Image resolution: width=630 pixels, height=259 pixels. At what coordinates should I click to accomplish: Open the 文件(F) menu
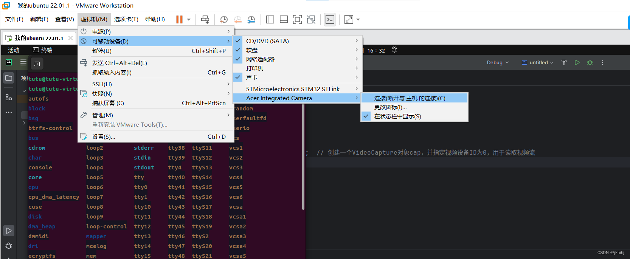click(14, 19)
